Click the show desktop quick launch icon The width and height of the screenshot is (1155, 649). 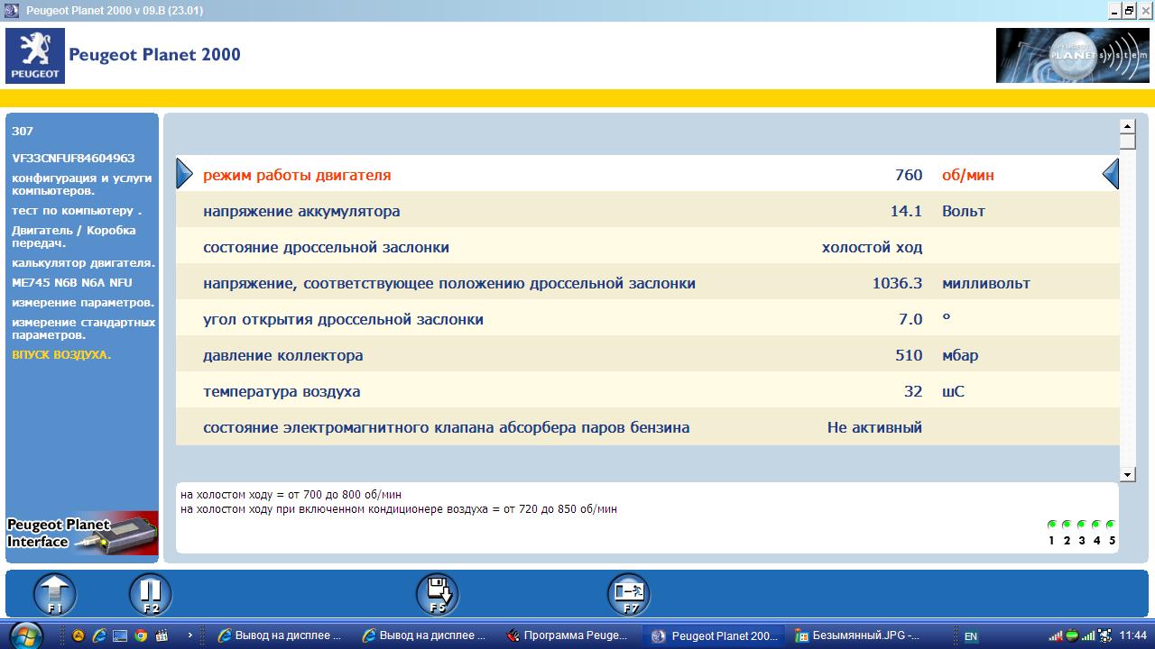[120, 635]
